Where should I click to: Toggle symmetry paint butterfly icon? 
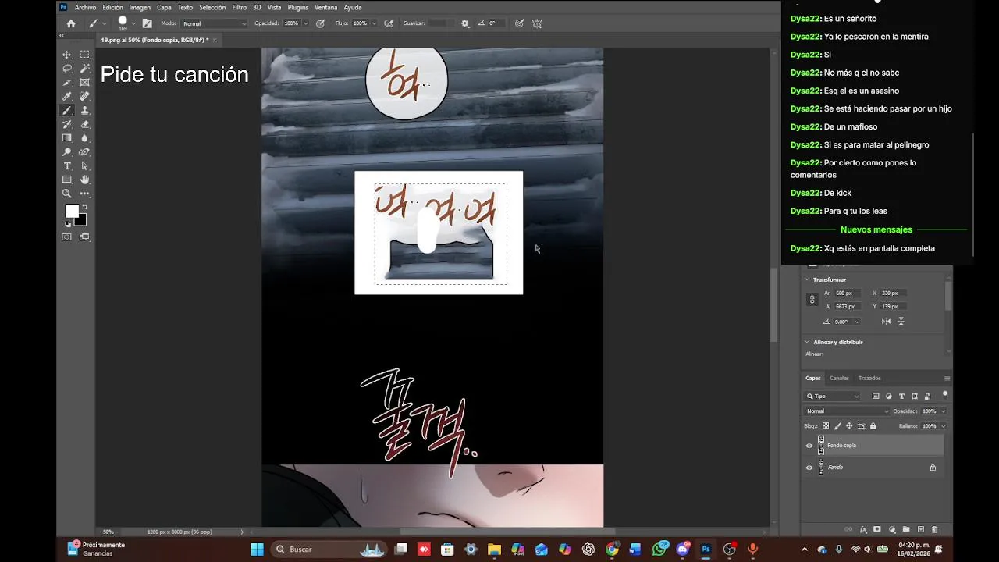tap(537, 23)
